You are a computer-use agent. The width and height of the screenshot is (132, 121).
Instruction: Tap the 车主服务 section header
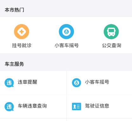pos(14,64)
